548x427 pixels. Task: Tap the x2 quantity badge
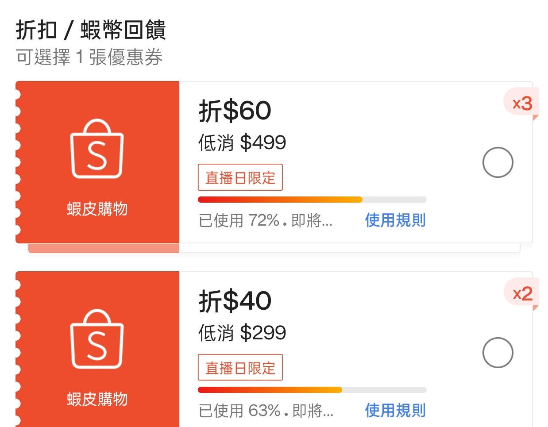coord(522,294)
